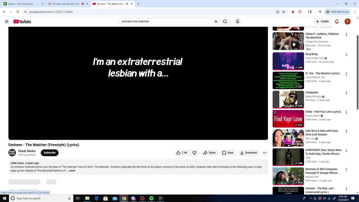Share the video

coord(210,153)
